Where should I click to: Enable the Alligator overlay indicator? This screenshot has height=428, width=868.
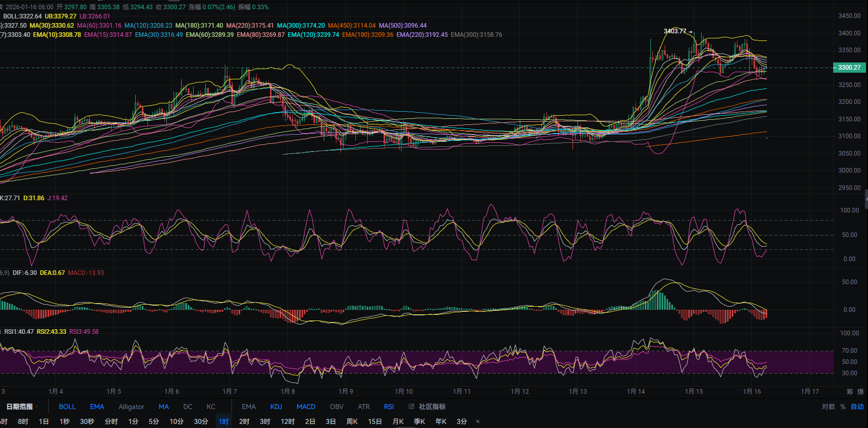click(131, 406)
